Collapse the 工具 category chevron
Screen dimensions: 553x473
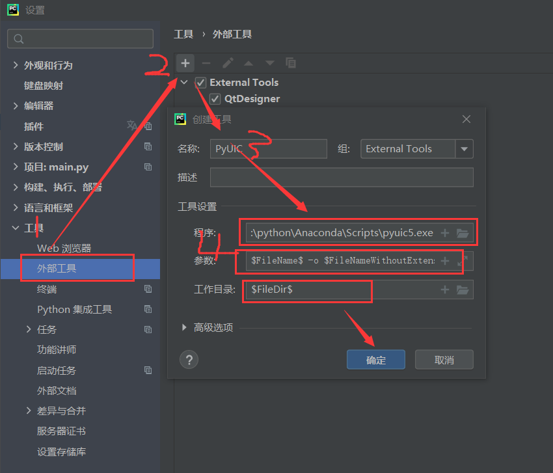click(15, 228)
